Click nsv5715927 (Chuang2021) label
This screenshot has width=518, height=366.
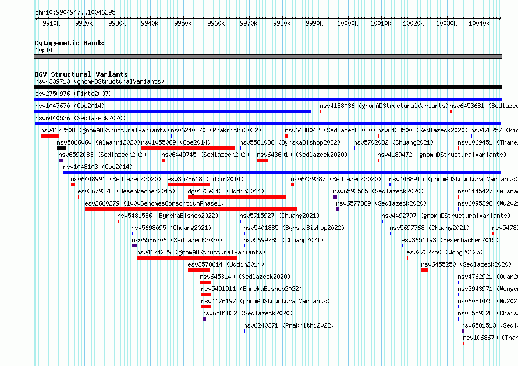(x=279, y=216)
